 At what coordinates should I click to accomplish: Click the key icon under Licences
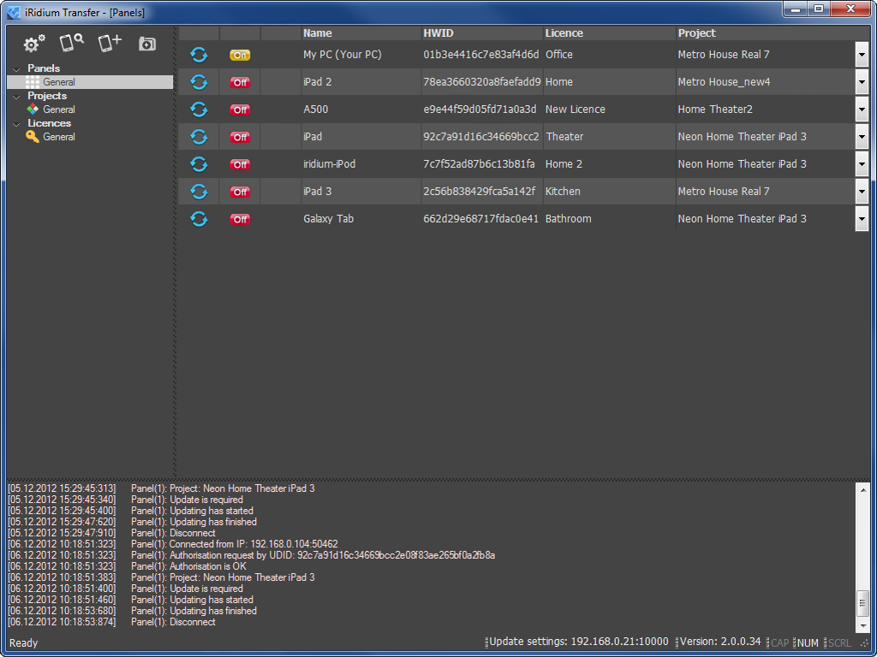(x=33, y=137)
